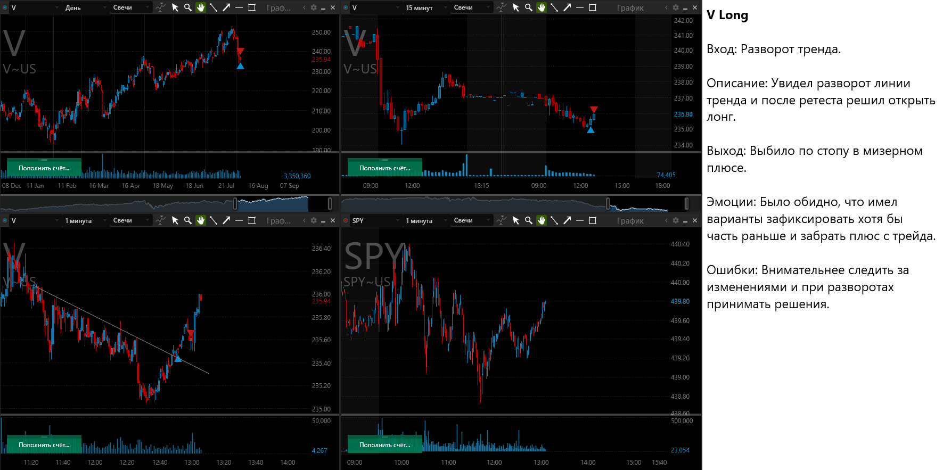Activate the zoom magnifier in the V 1-minute chart
Screen dimensions: 943x470
coord(188,220)
